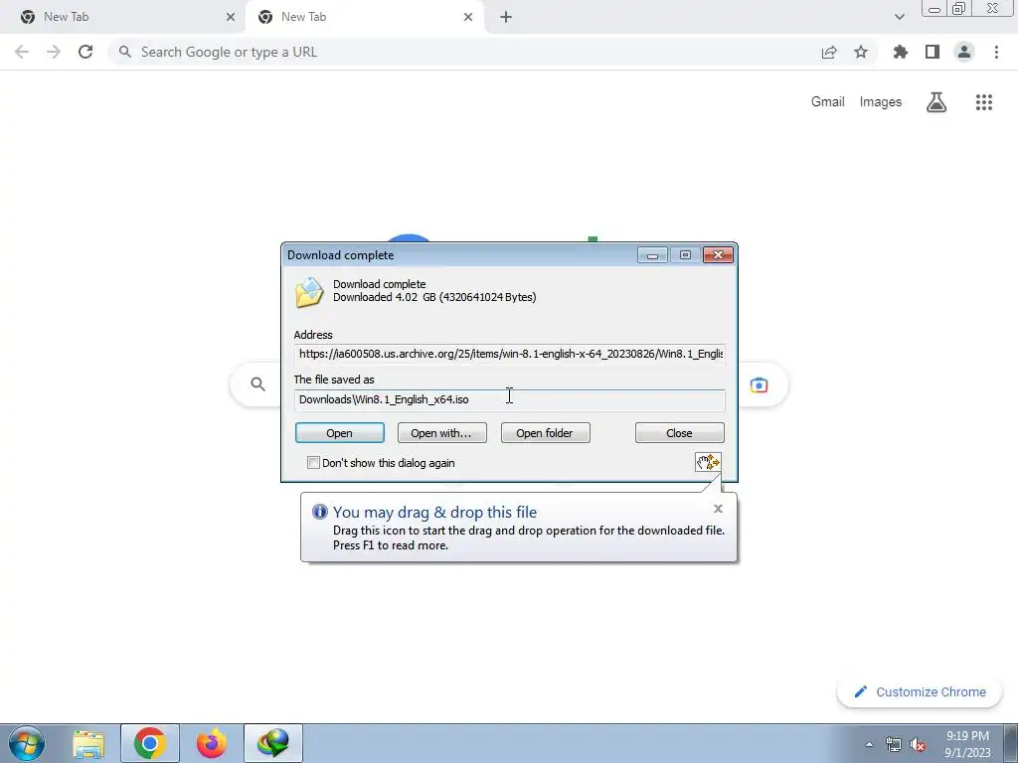This screenshot has width=1018, height=763.
Task: Click the muted volume tray icon
Action: [918, 744]
